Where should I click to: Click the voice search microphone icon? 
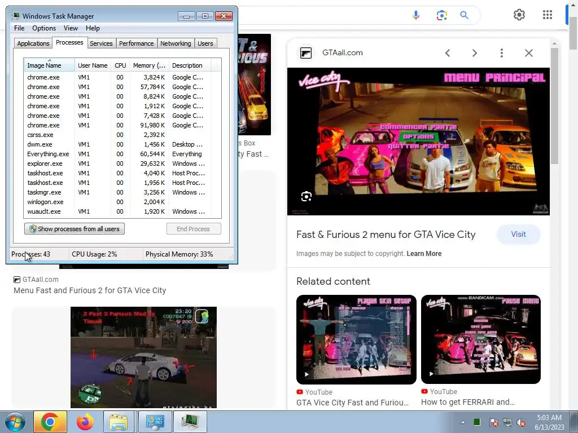(416, 15)
